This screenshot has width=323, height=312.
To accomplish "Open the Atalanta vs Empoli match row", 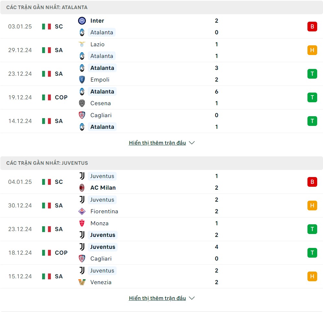I will click(x=161, y=74).
